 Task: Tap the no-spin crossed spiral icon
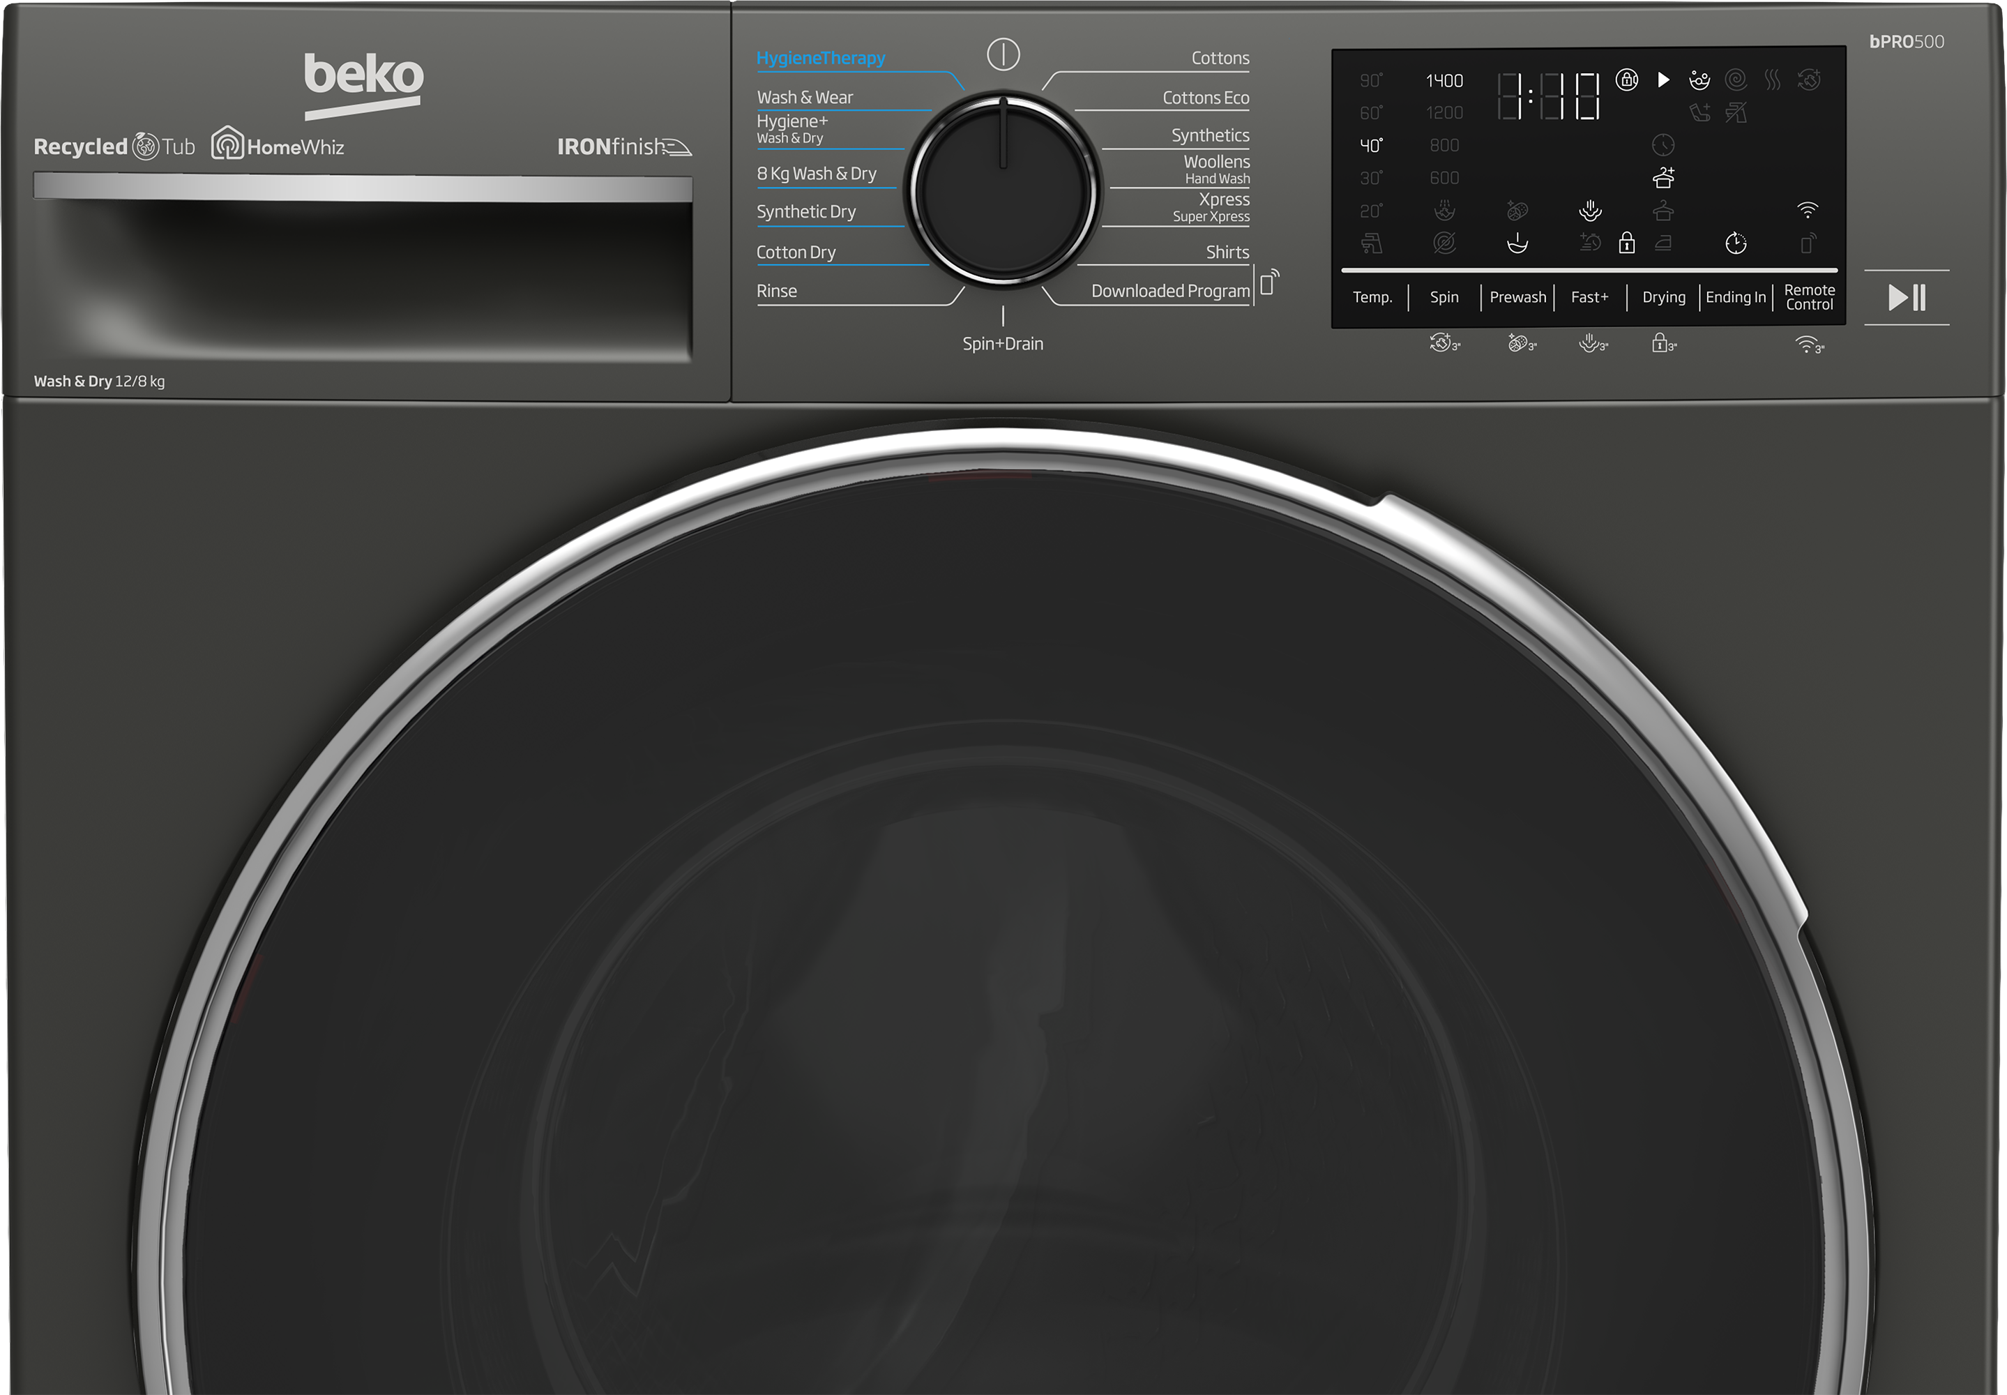1444,243
